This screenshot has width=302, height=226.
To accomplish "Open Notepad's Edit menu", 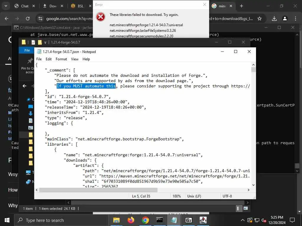I will click(49, 59).
